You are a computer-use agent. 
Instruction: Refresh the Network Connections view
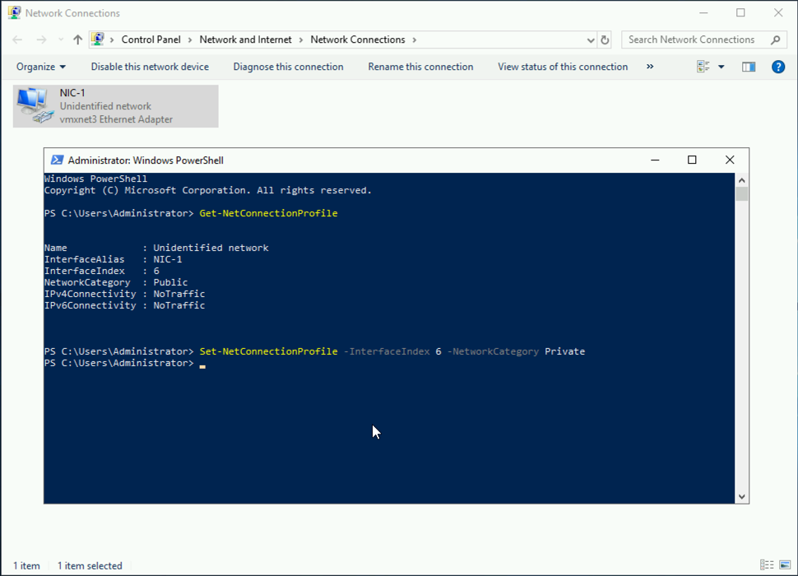(605, 39)
